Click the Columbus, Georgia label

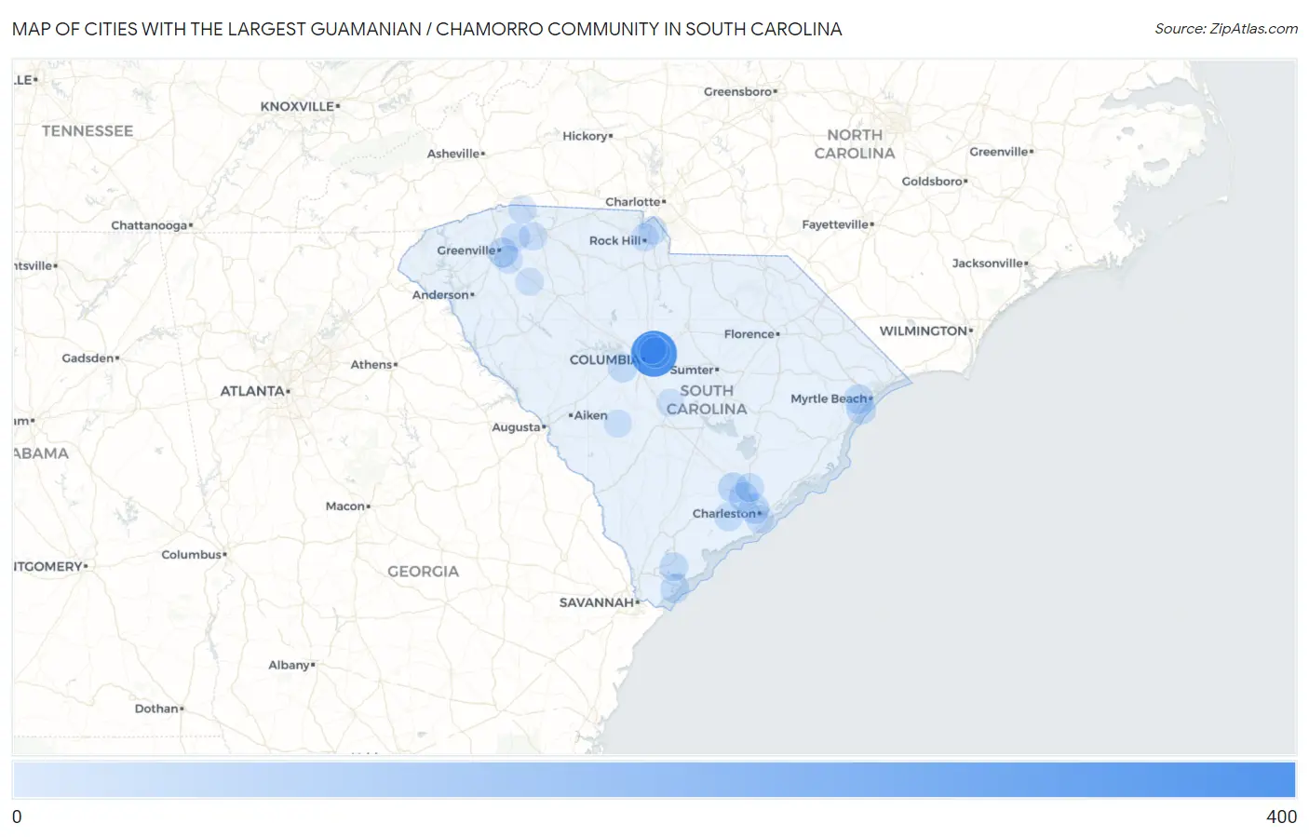click(191, 555)
